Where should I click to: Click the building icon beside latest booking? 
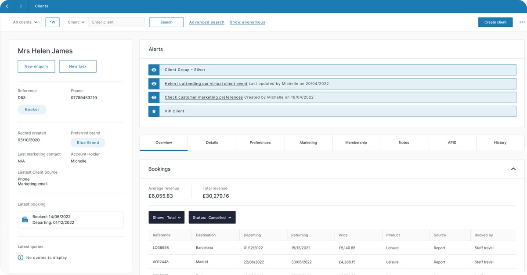25,219
